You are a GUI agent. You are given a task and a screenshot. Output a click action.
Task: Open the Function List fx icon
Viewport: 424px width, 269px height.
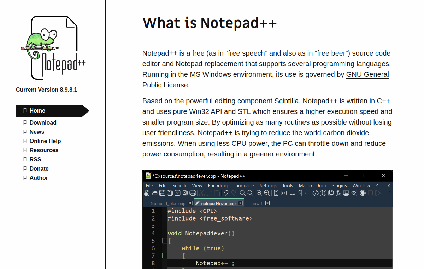tap(338, 193)
